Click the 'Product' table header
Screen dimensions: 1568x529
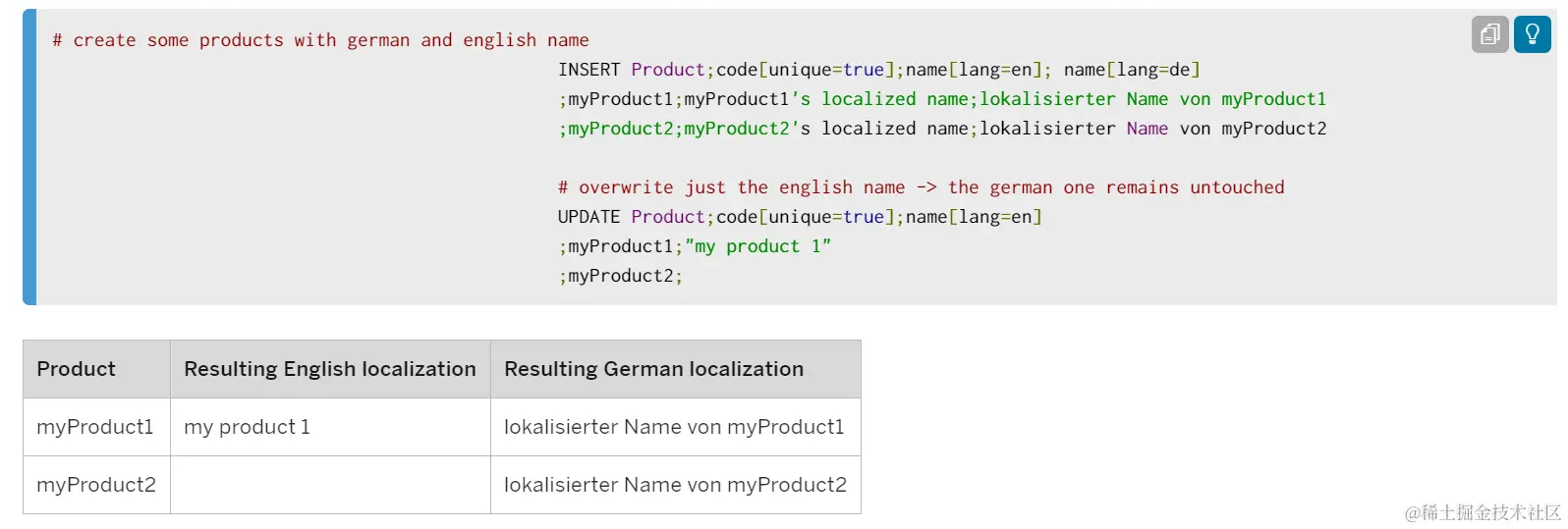97,369
